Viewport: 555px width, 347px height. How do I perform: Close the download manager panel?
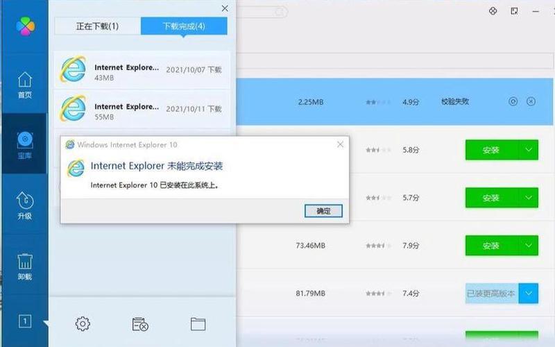(x=225, y=8)
